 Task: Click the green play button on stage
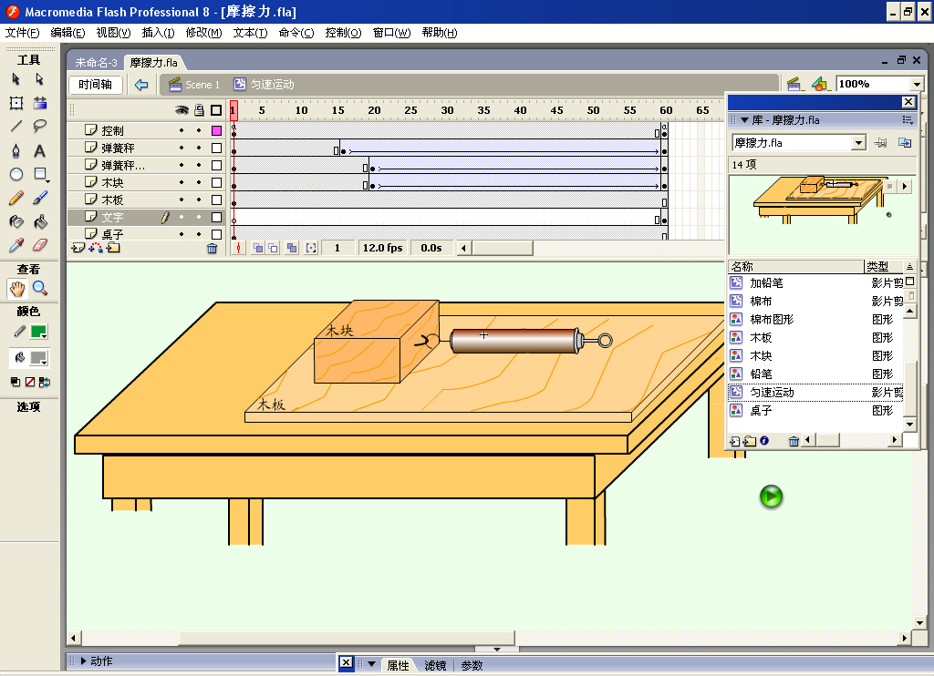click(771, 497)
